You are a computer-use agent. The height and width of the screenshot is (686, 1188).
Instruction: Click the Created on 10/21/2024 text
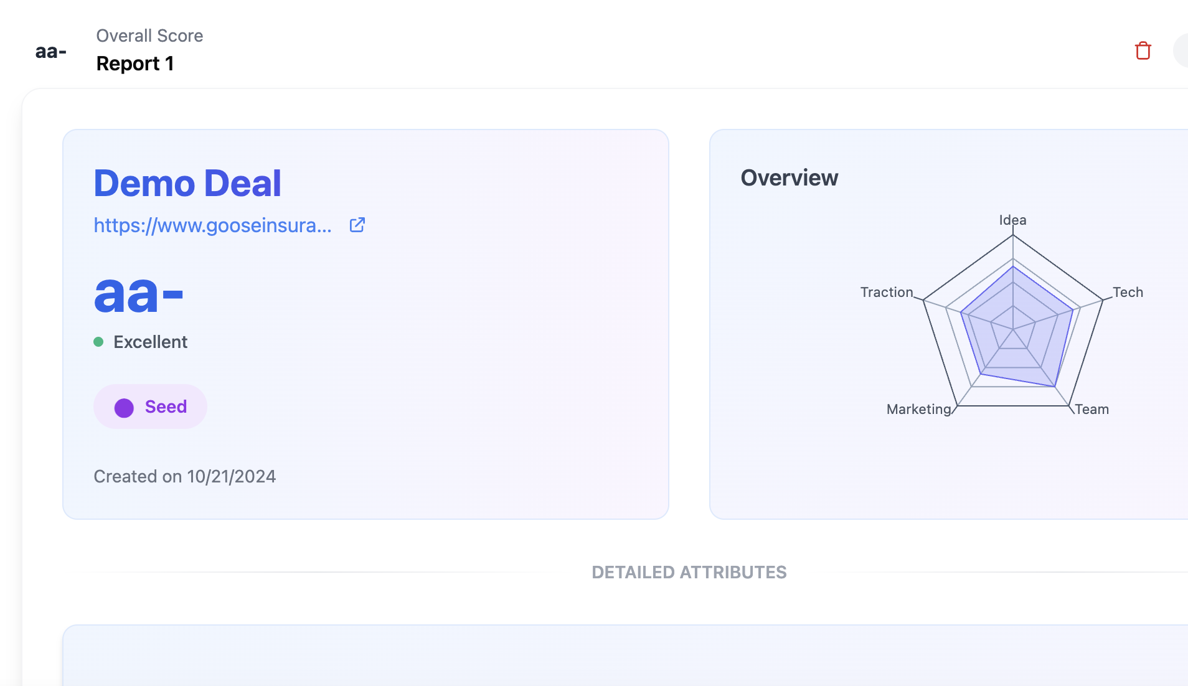[x=184, y=476]
